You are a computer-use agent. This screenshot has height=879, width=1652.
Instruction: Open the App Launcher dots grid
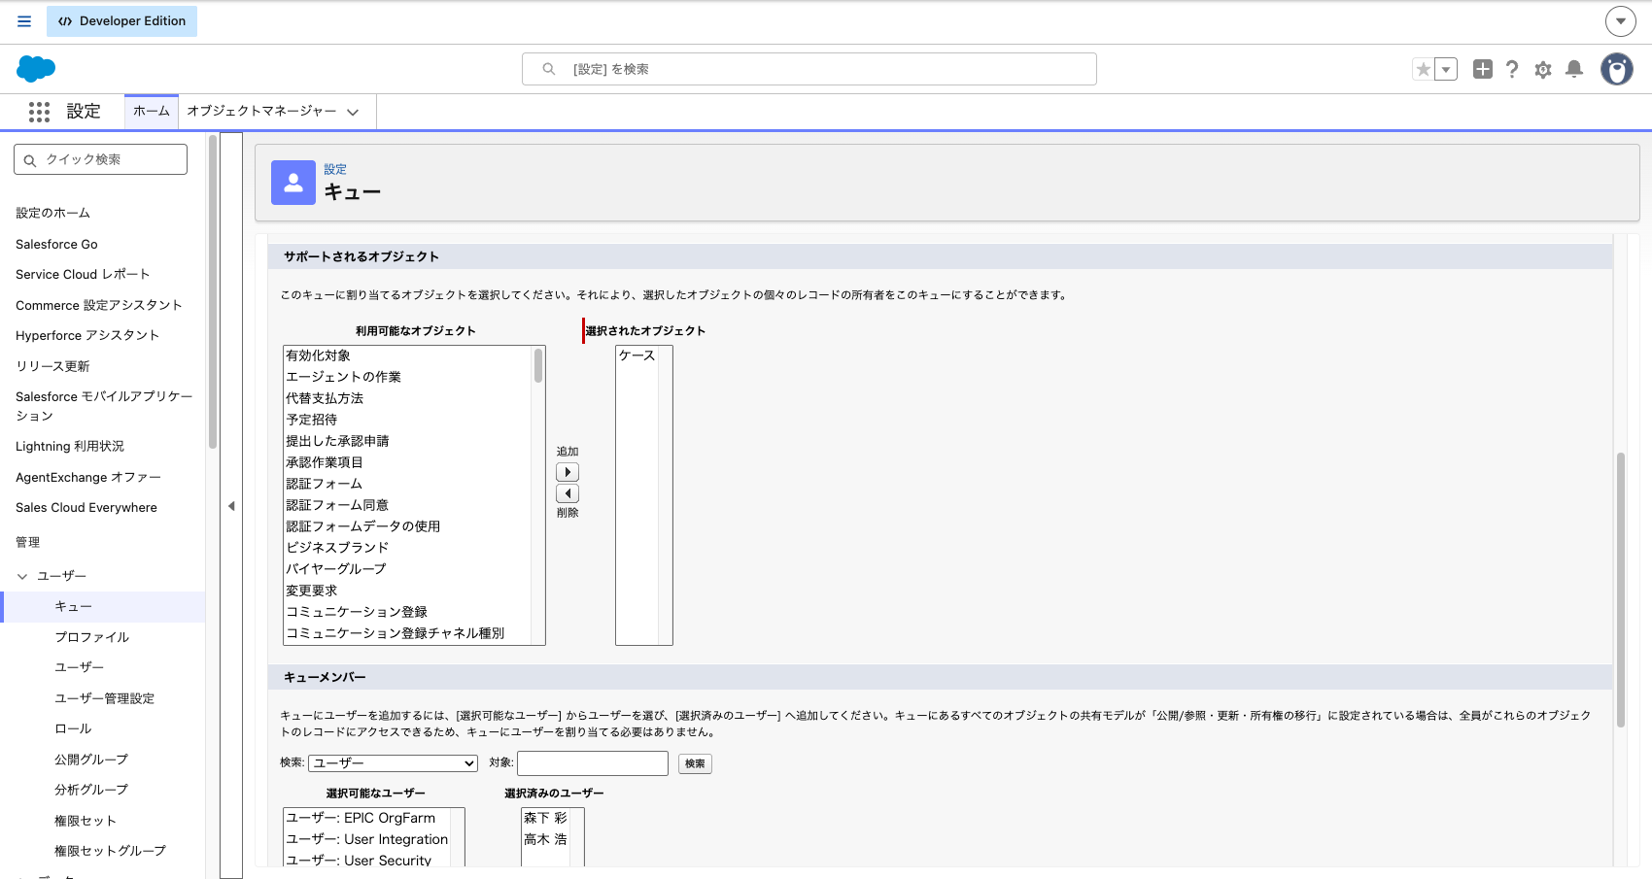click(x=39, y=112)
